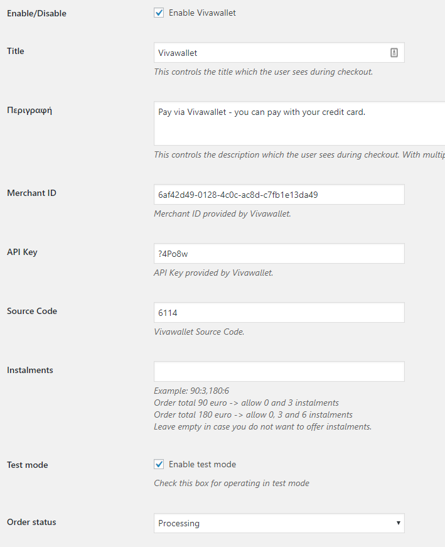445x547 pixels.
Task: Toggle the Enable test mode checkbox
Action: click(x=159, y=464)
